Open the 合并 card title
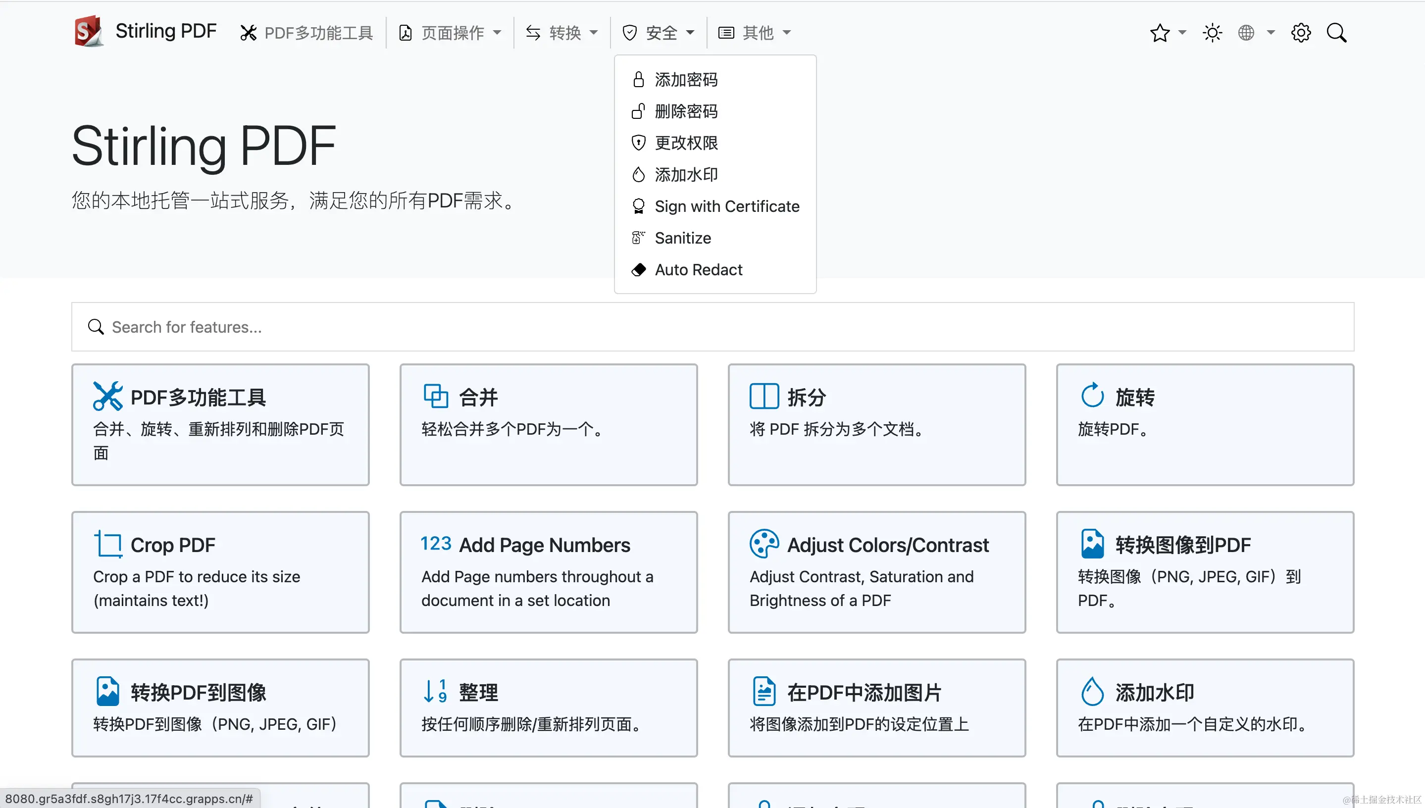Screen dimensions: 1425x808 [478, 398]
